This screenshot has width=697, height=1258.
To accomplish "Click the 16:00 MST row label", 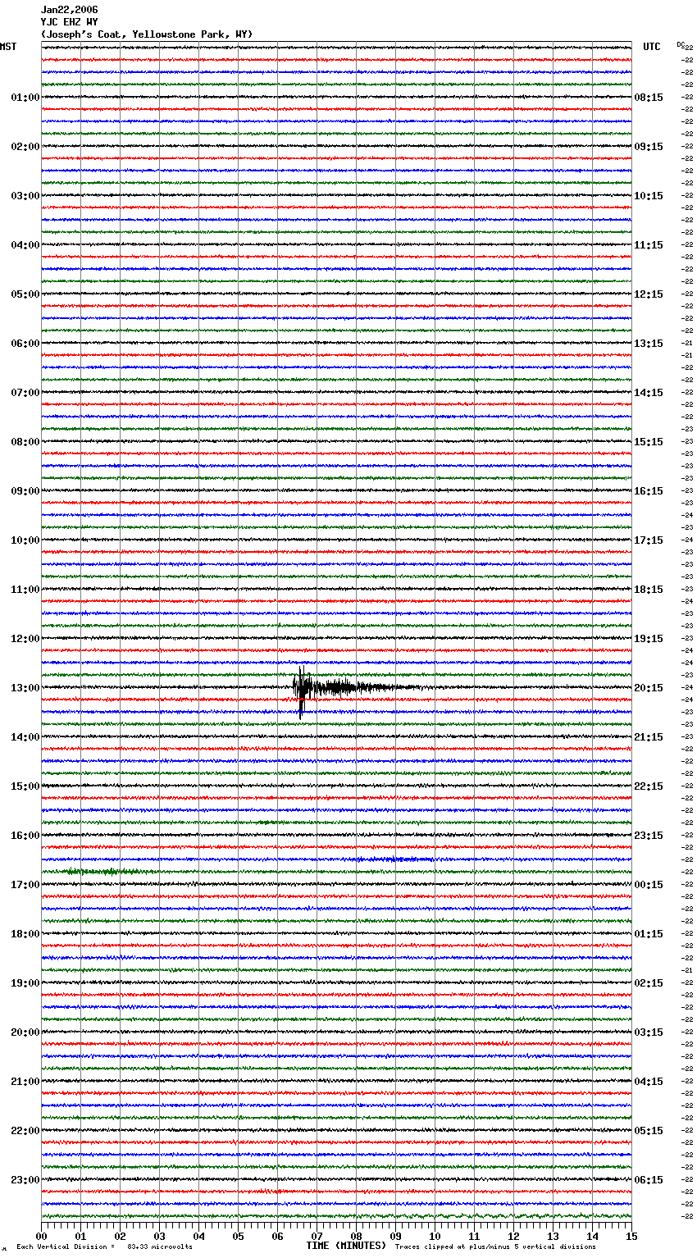I will tap(25, 836).
